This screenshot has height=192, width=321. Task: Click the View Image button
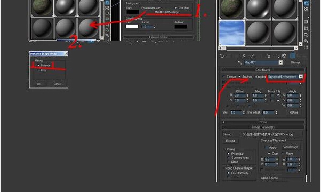(291, 147)
